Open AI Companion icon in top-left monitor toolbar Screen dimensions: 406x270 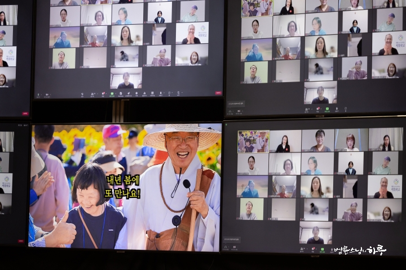(x=129, y=93)
